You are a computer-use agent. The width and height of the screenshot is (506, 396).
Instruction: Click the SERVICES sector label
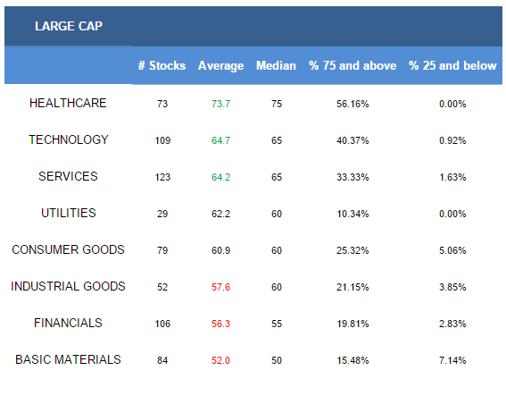[x=68, y=176]
